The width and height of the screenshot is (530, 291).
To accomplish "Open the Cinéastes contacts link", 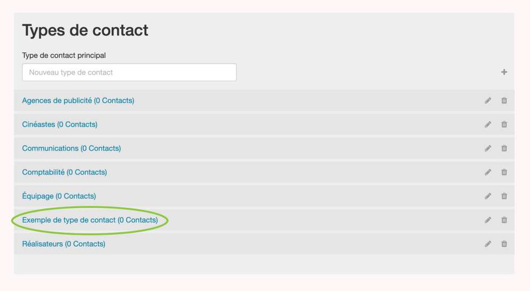I will (59, 125).
